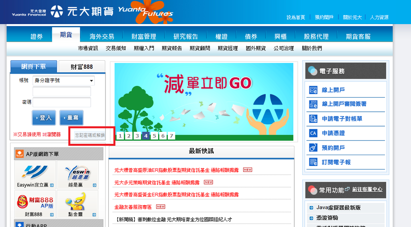Click the 預約開戶 header link
This screenshot has width=411, height=227.
324,17
